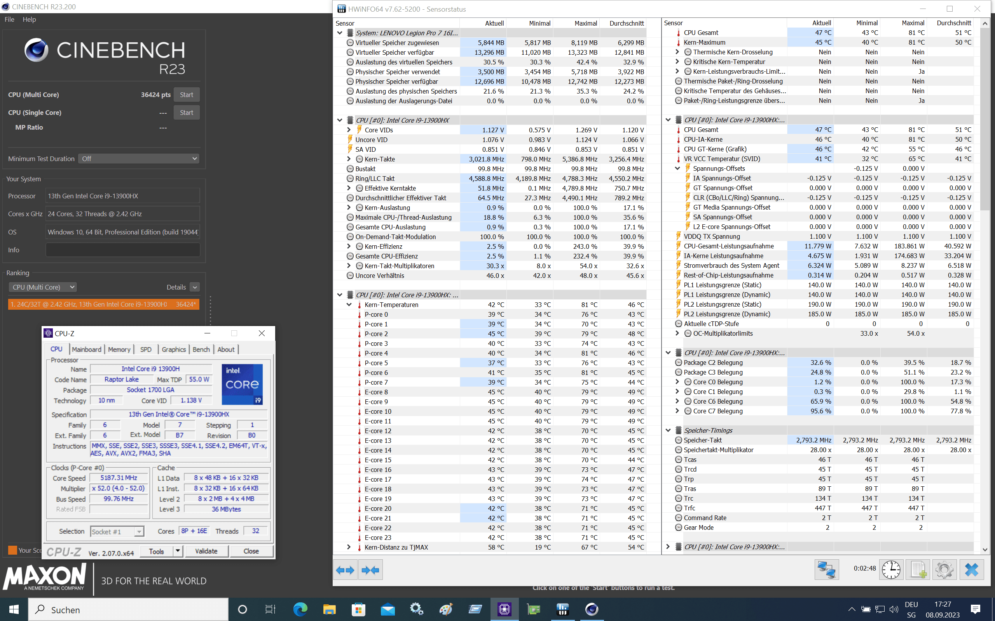
Task: Reset the HWiNFO sensor clock timer
Action: pyautogui.click(x=891, y=570)
